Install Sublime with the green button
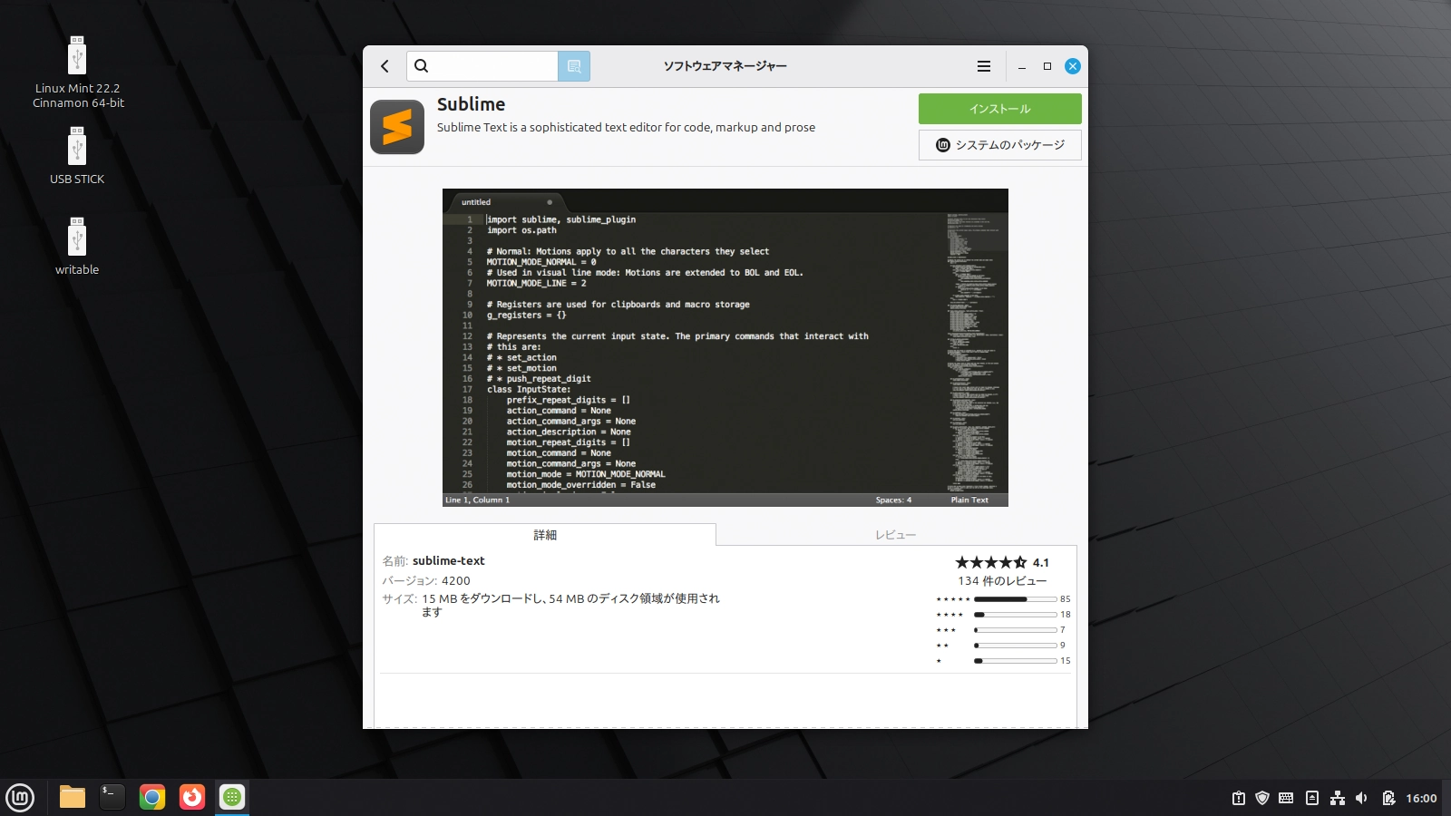Viewport: 1451px width, 816px height. click(x=999, y=109)
